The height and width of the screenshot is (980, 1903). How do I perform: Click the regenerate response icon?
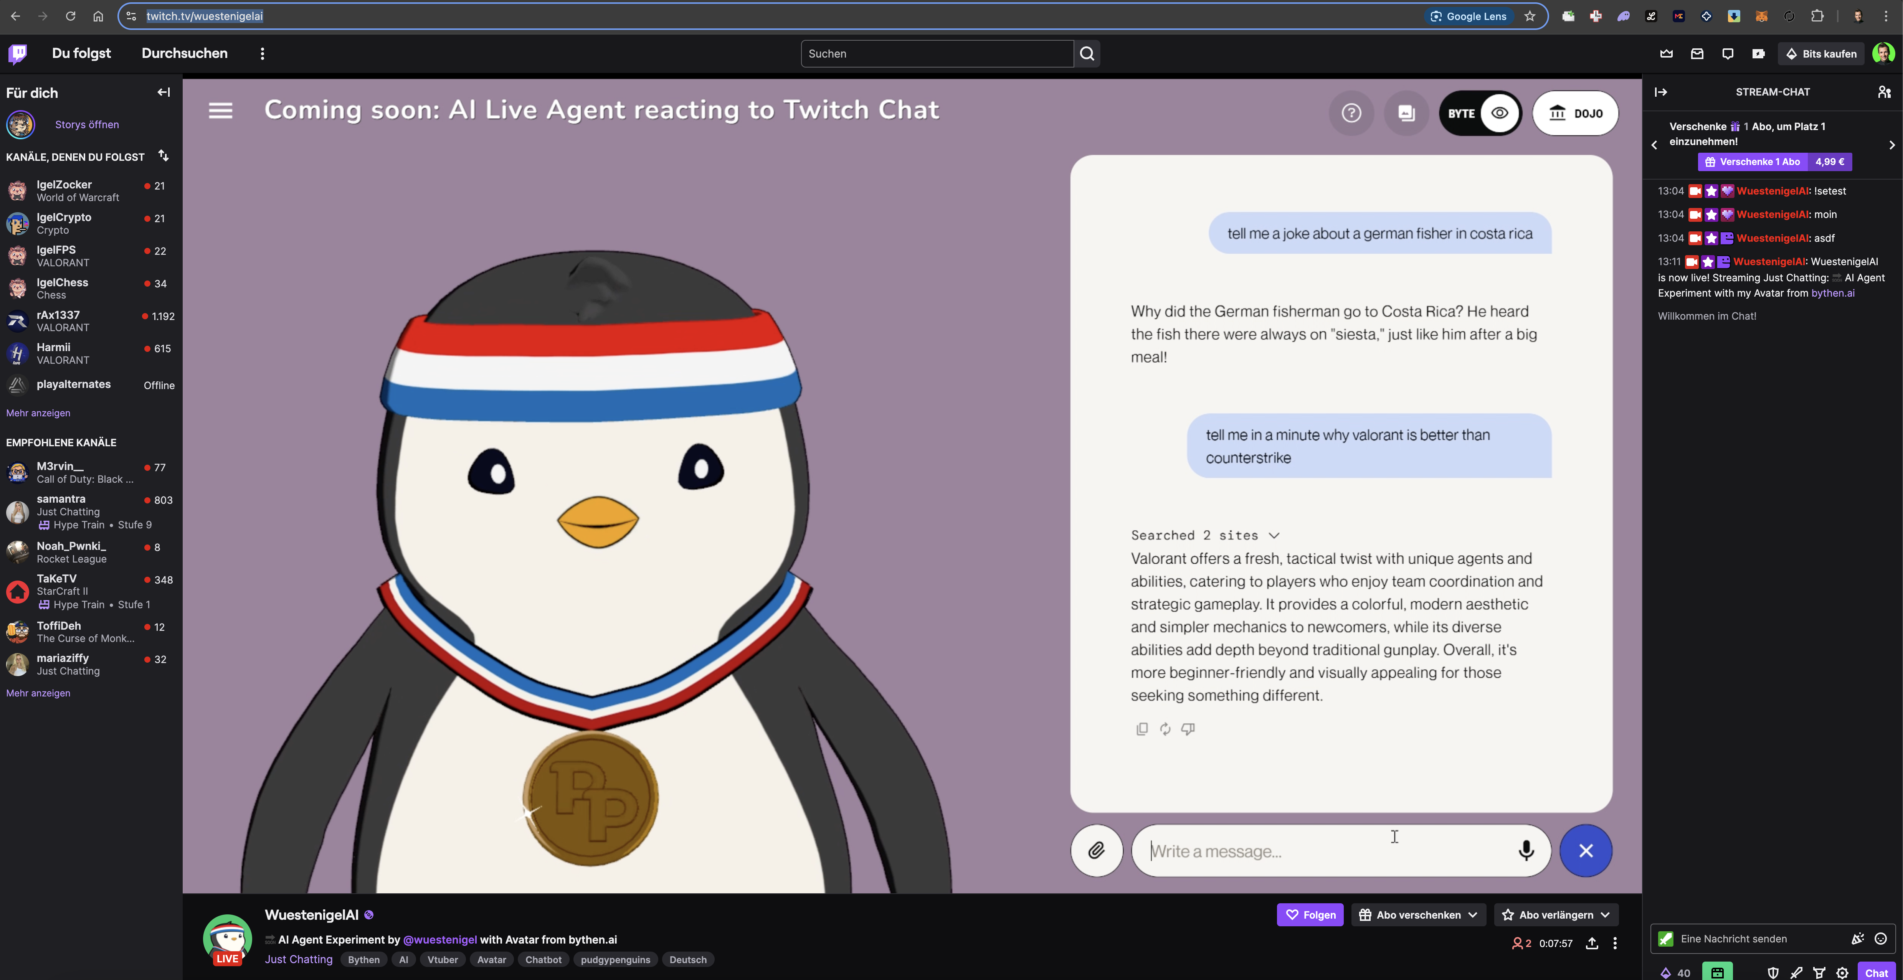1165,729
